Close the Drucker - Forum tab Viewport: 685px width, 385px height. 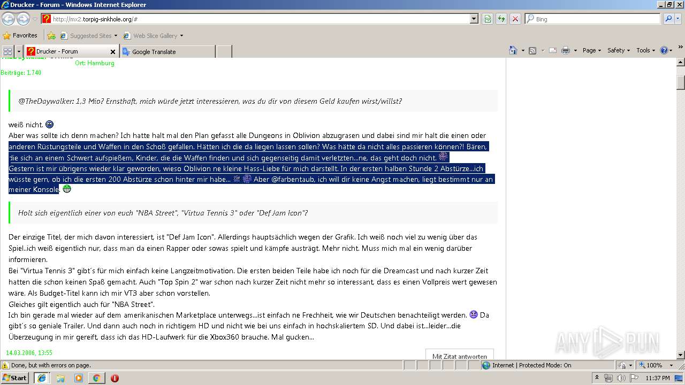(x=113, y=52)
